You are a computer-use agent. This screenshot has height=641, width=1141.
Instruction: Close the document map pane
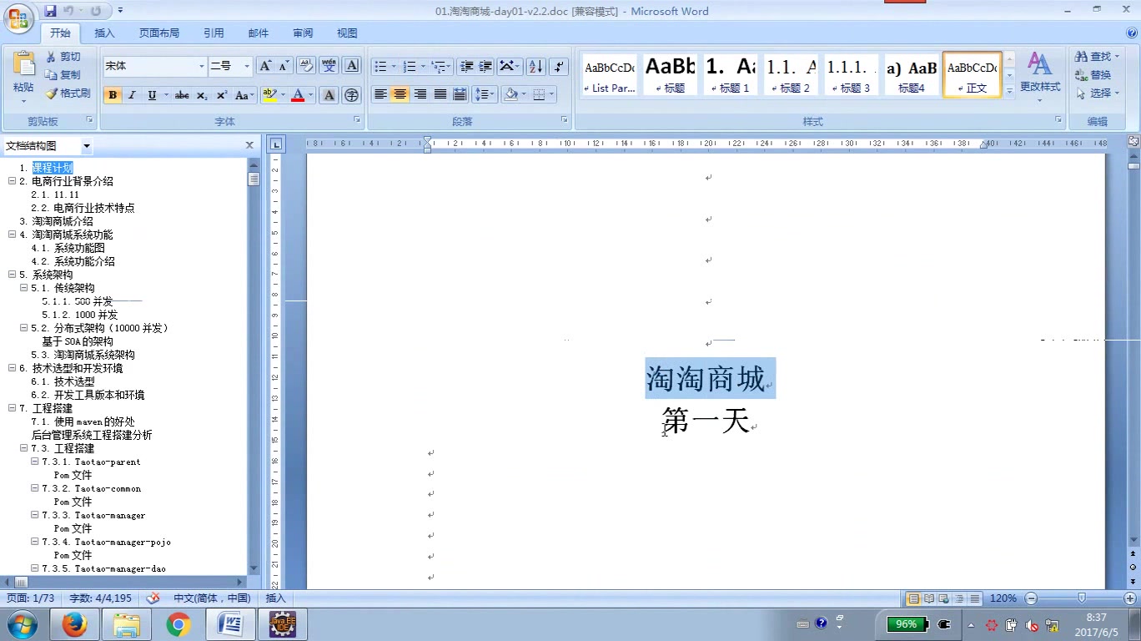click(249, 145)
